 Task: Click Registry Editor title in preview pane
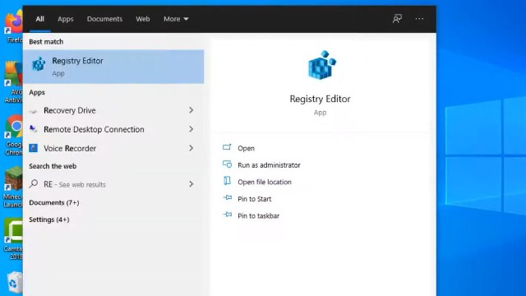(x=320, y=99)
